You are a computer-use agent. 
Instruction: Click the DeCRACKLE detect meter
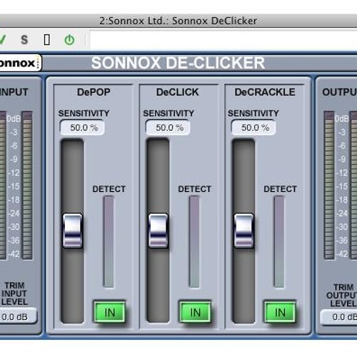pos(279,241)
